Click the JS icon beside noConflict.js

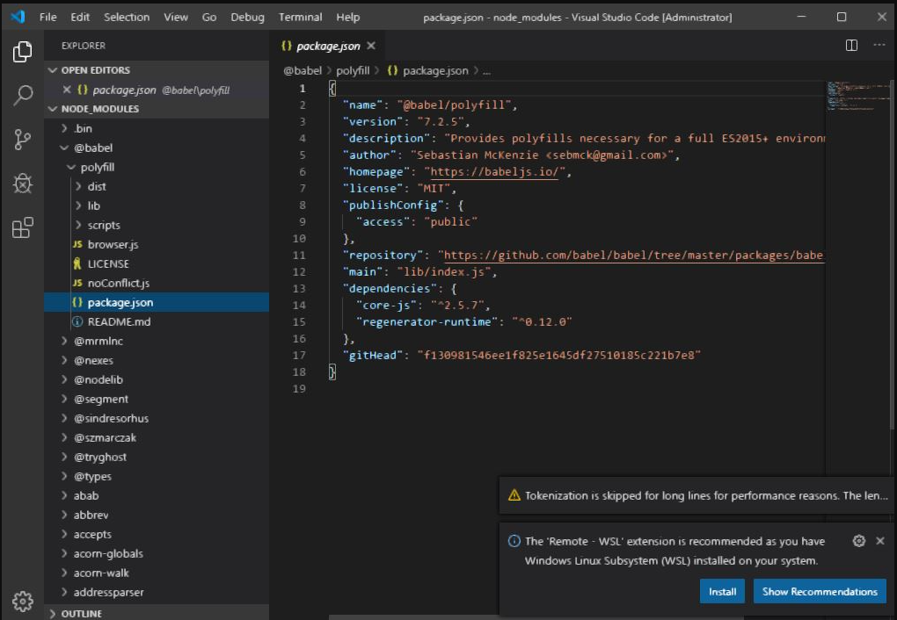(x=77, y=283)
